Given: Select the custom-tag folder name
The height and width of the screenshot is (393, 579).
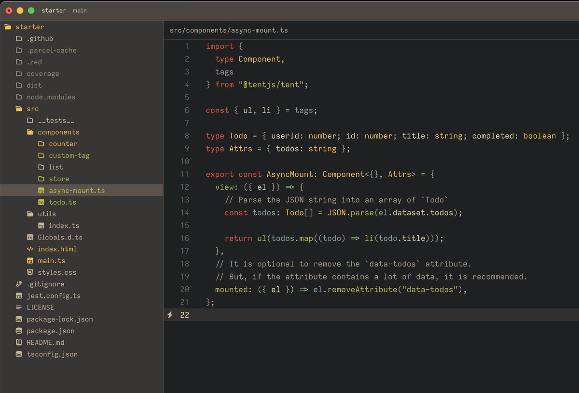Looking at the screenshot, I should [69, 155].
